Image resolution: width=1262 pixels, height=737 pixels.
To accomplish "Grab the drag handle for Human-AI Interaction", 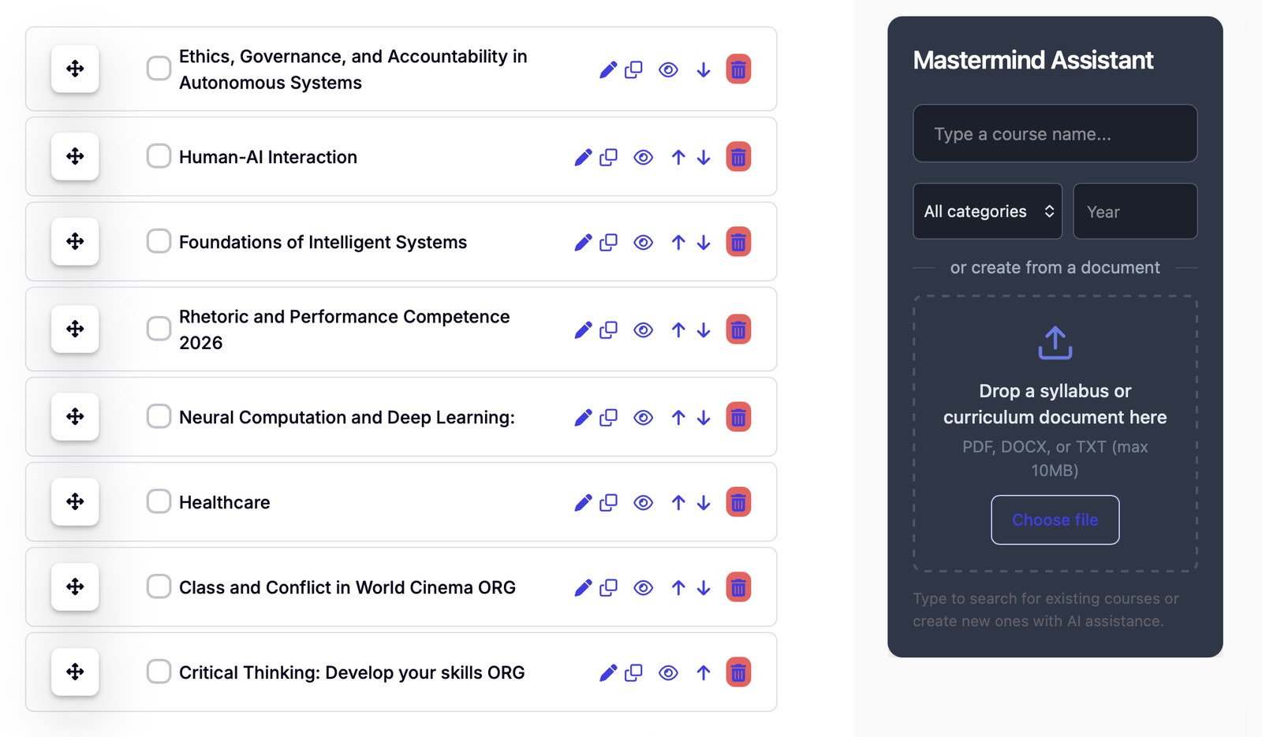I will [75, 156].
